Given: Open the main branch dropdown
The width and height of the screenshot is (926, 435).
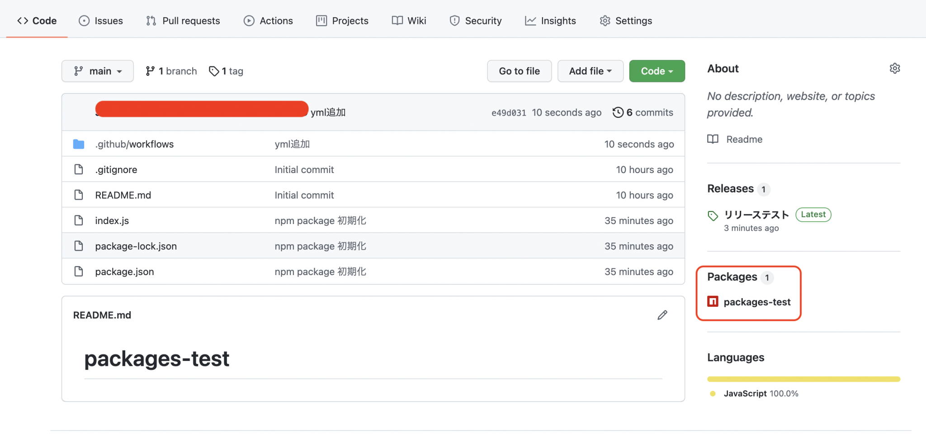Looking at the screenshot, I should click(x=97, y=71).
